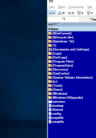Click the Windows folder icon
The width and height of the screenshot is (96, 138).
click(x=50, y=94)
